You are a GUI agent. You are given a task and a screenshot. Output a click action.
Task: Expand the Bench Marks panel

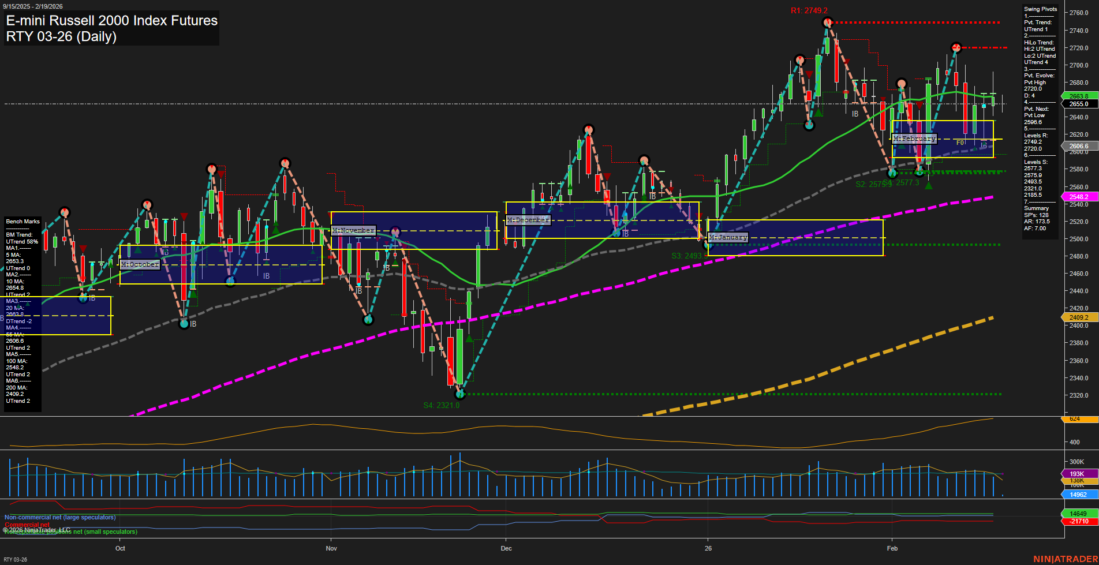(22, 221)
